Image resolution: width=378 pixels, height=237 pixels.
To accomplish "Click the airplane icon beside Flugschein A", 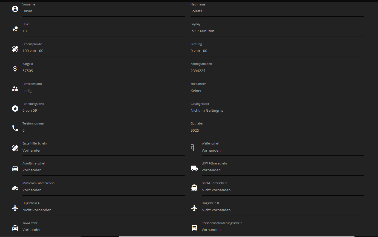I will [x=15, y=208].
